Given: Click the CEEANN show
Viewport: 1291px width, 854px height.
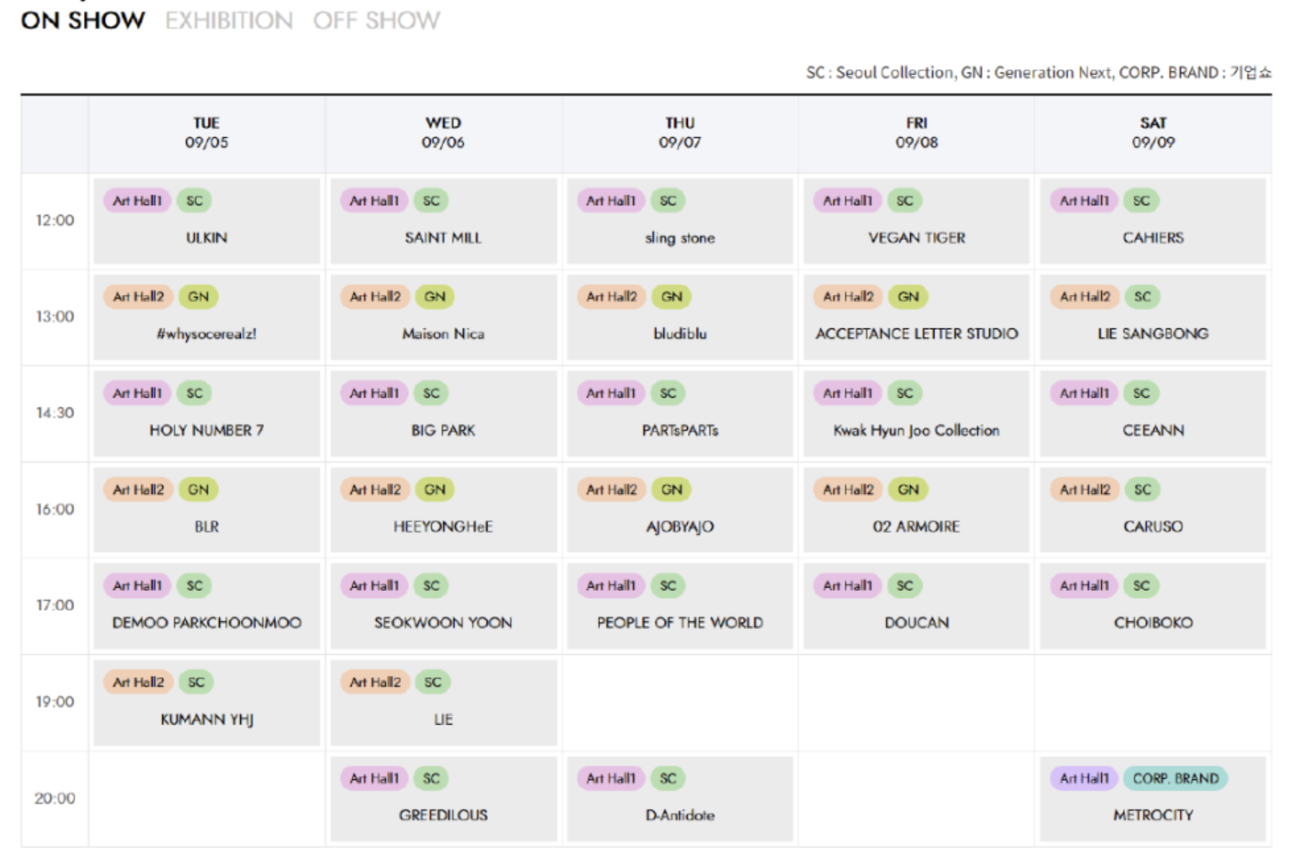Looking at the screenshot, I should click(1152, 413).
